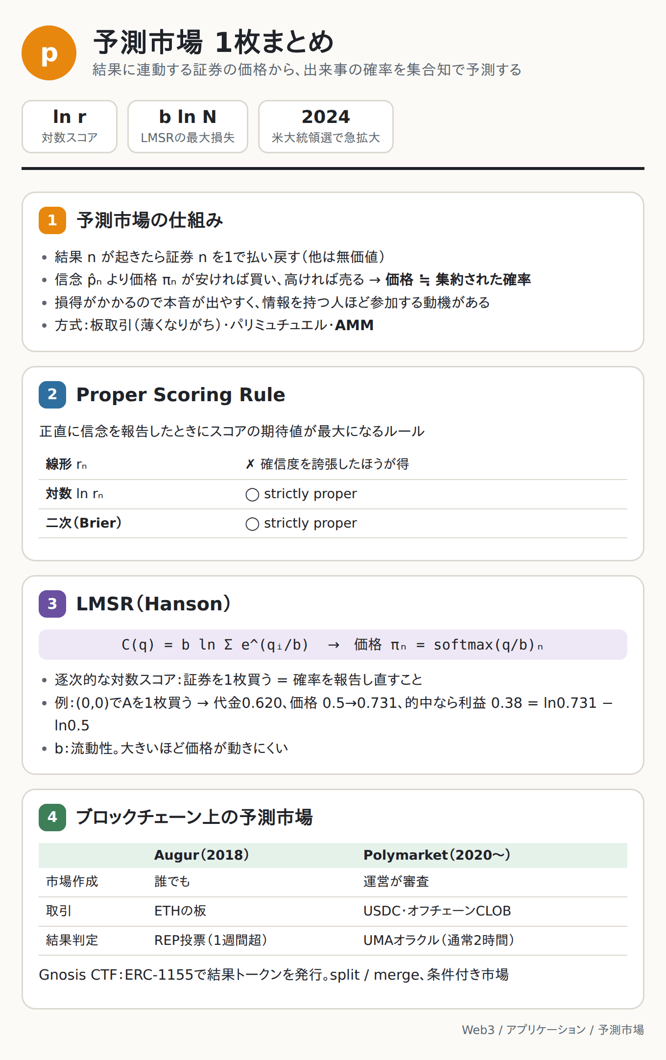Click the 予測市場 1枚まとめ main title

tap(214, 42)
